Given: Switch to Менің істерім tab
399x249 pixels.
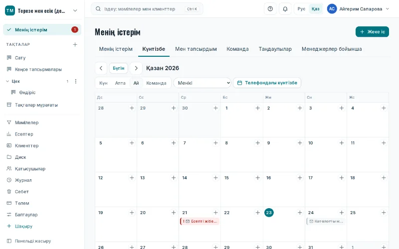Looking at the screenshot, I should click(x=116, y=49).
